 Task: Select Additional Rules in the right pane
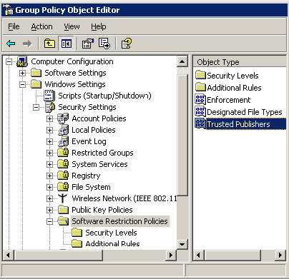[234, 88]
